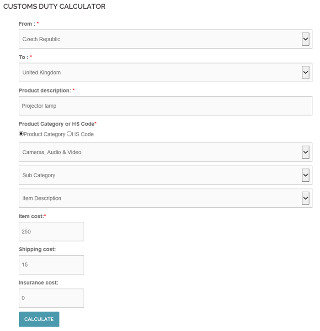The height and width of the screenshot is (331, 320).
Task: Focus the Product description text field
Action: coord(165,106)
